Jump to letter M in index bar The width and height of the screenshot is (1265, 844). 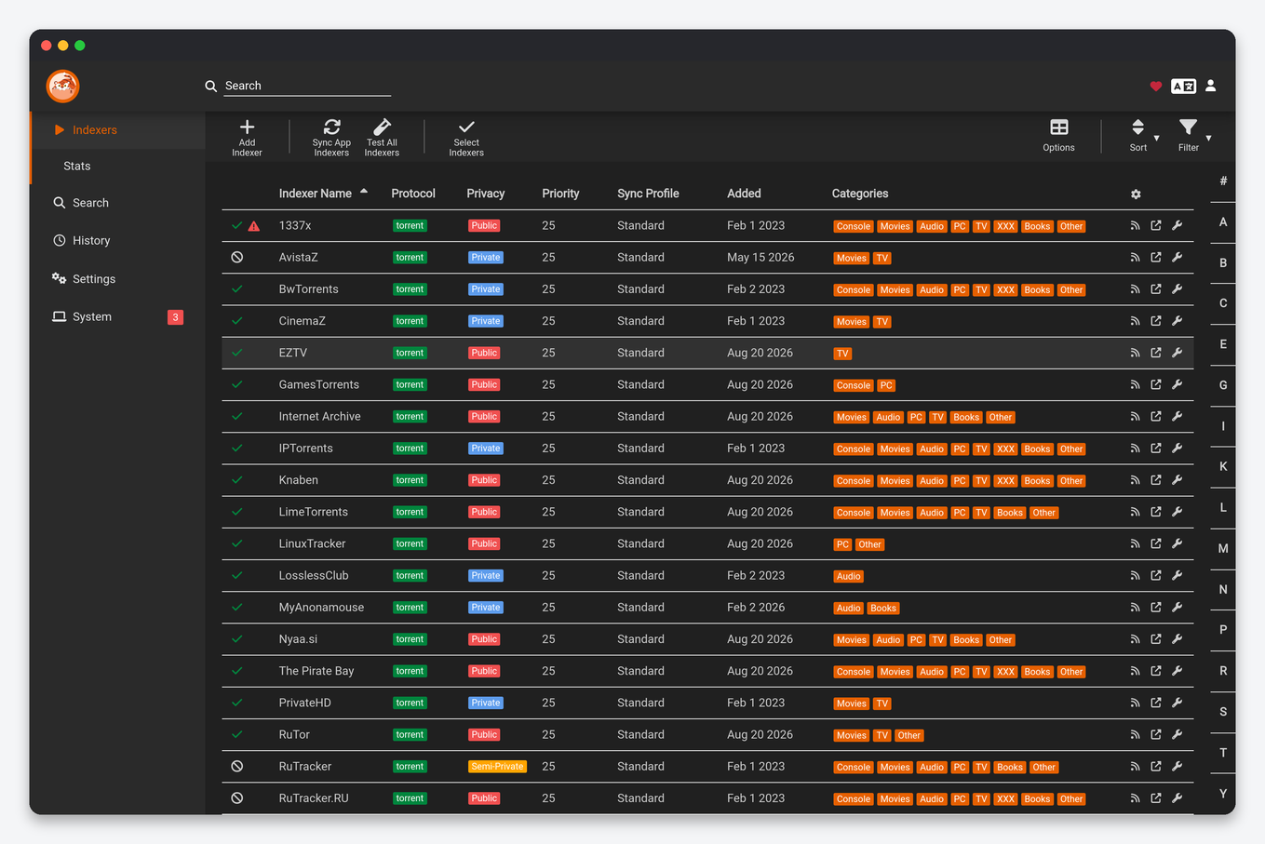point(1223,549)
